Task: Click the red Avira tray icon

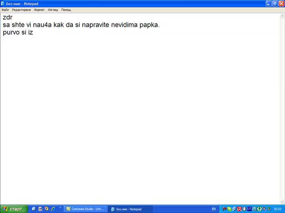Action: coord(239,209)
